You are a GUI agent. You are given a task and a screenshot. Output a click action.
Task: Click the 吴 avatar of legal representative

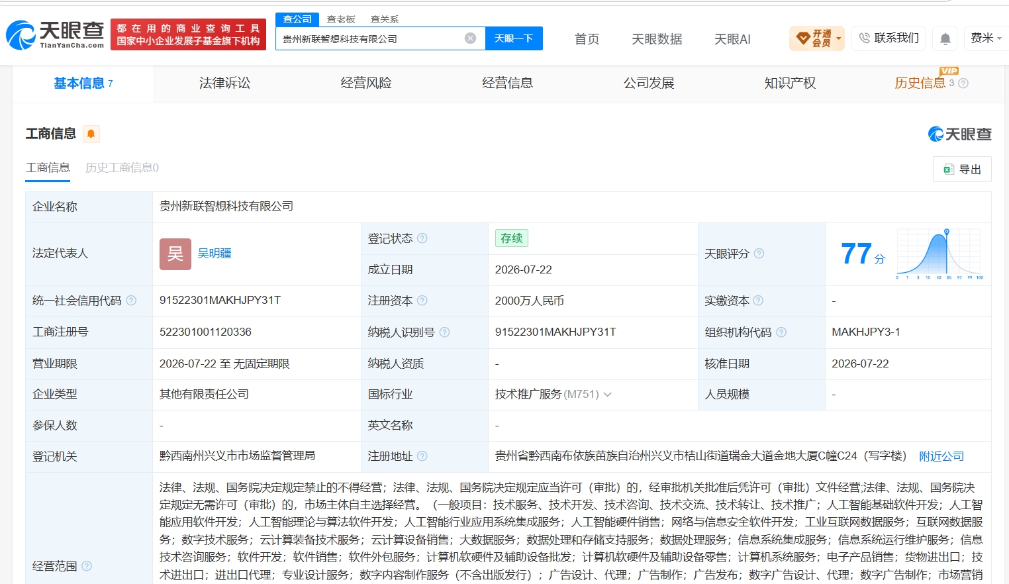click(x=175, y=254)
